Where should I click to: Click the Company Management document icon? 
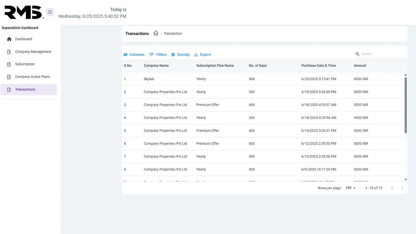[9, 52]
